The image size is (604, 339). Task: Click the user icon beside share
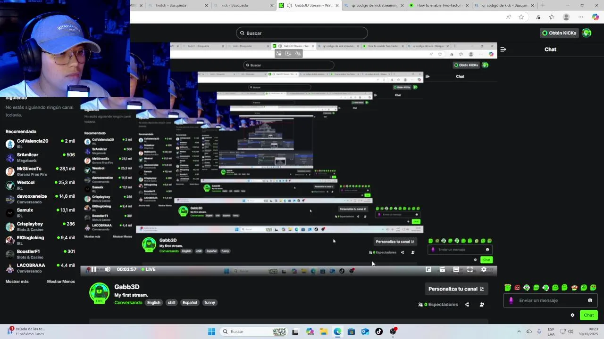[482, 305]
